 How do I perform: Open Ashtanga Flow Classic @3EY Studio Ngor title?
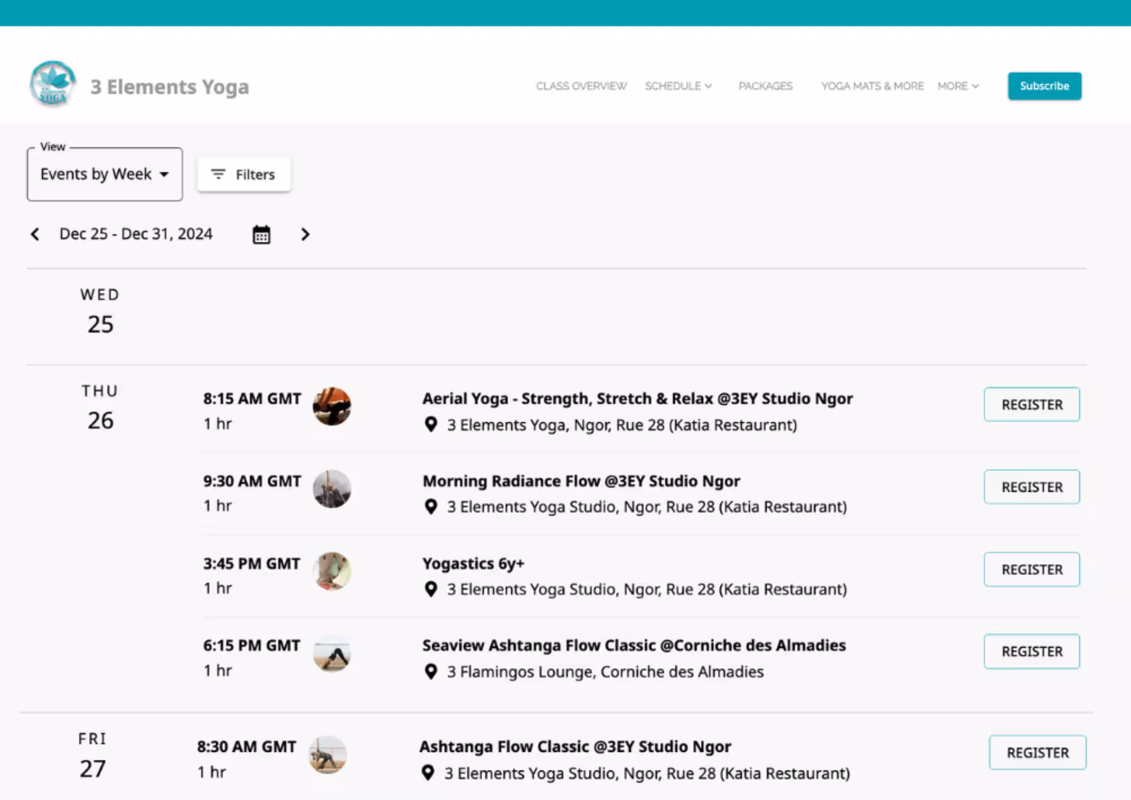point(575,746)
